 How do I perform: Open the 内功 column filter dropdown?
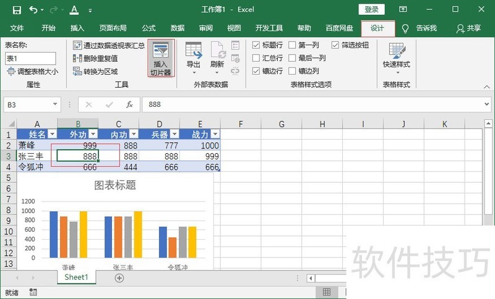134,135
